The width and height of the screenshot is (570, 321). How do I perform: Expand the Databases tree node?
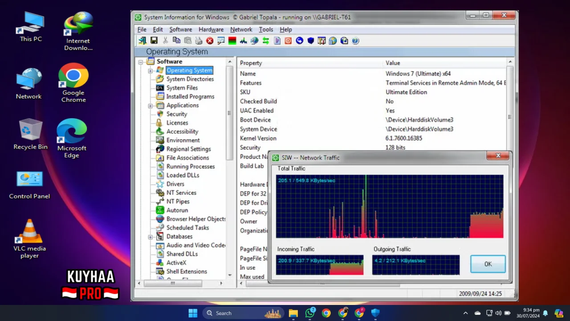150,237
